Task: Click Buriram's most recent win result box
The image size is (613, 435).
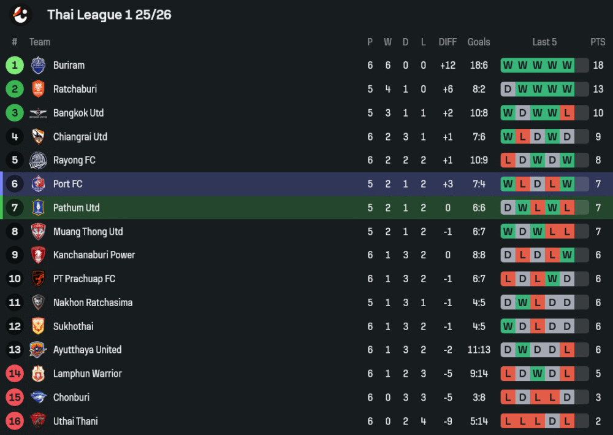Action: pyautogui.click(x=567, y=65)
